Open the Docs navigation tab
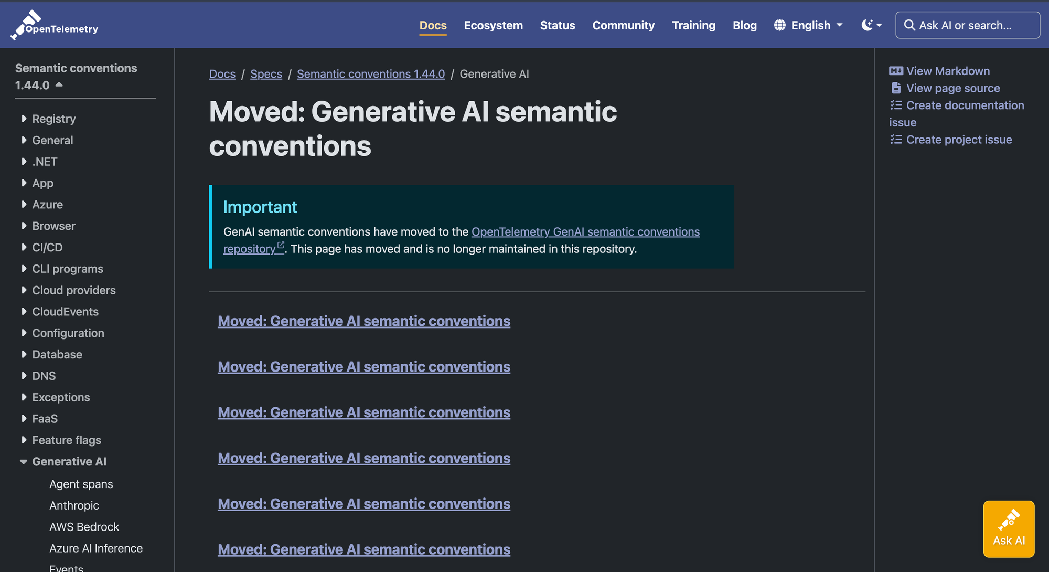The height and width of the screenshot is (572, 1049). tap(433, 25)
